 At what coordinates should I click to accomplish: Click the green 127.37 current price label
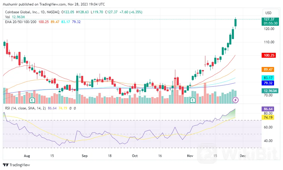pos(269,19)
